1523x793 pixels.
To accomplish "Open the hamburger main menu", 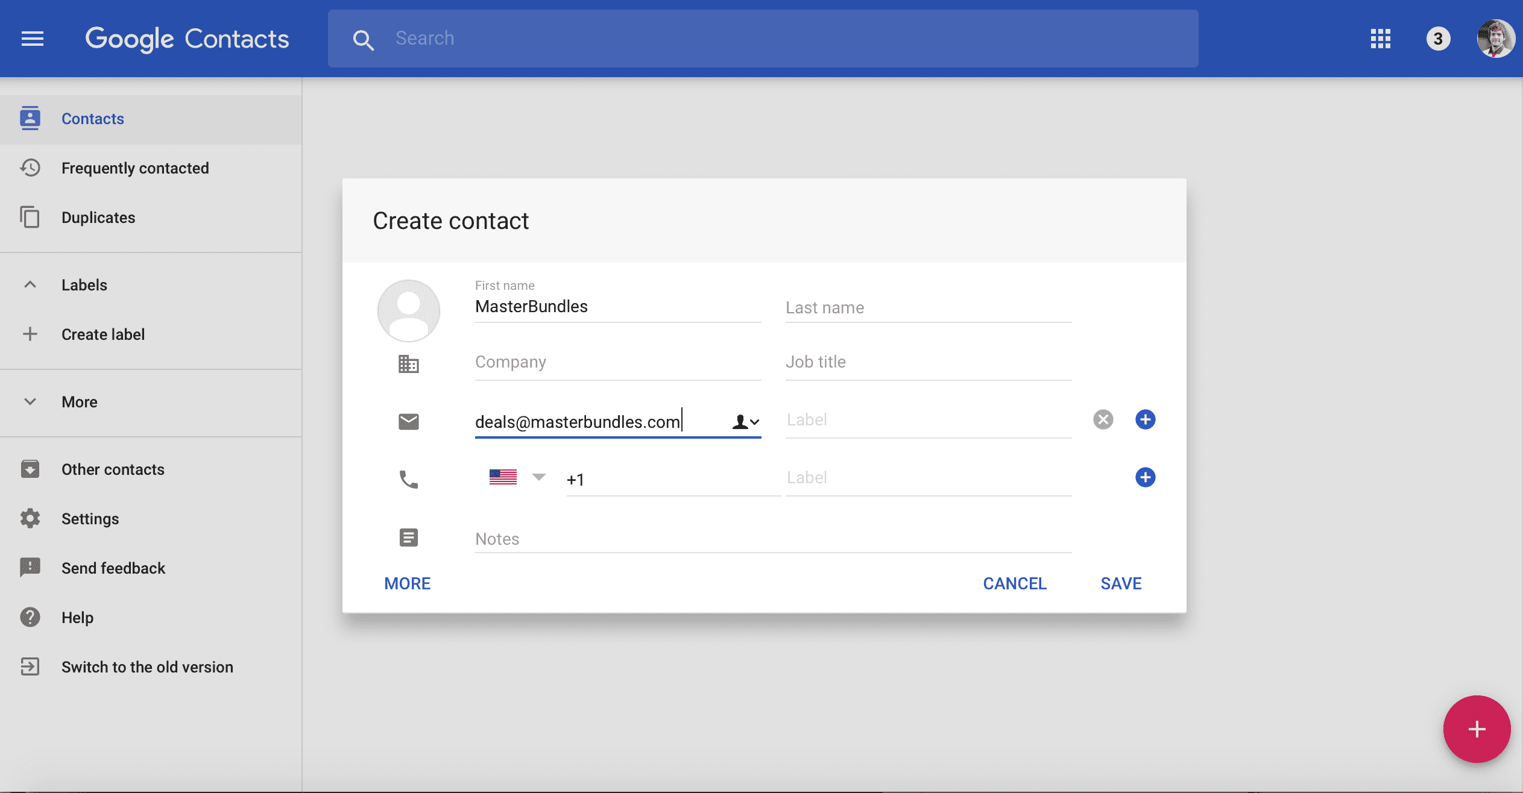I will pyautogui.click(x=33, y=39).
